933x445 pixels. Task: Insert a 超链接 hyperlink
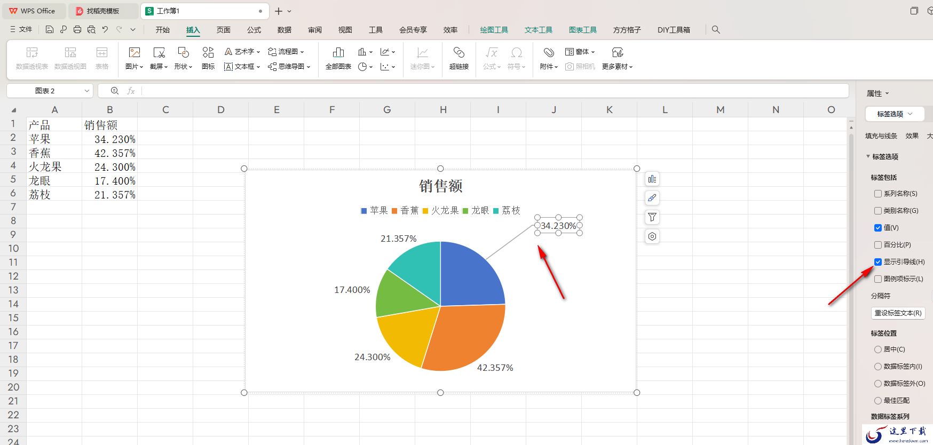click(x=459, y=58)
